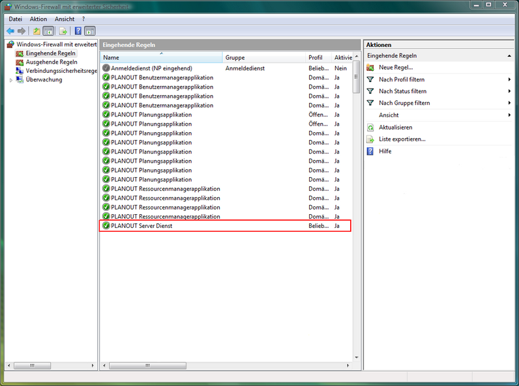Click the Liste exportieren icon in Aktionen
Screen dimensions: 519x386
coord(370,139)
